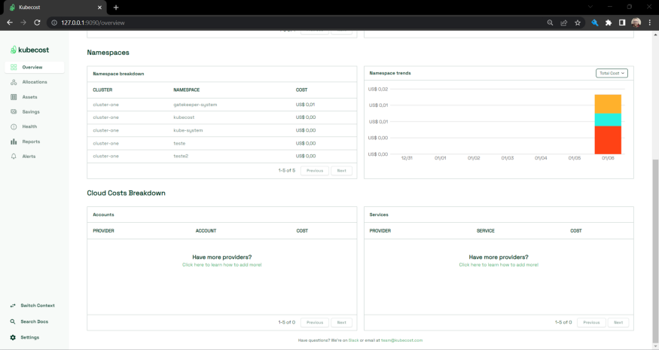This screenshot has width=659, height=350.
Task: Click the Switch Context arrows icon
Action: [x=14, y=306]
